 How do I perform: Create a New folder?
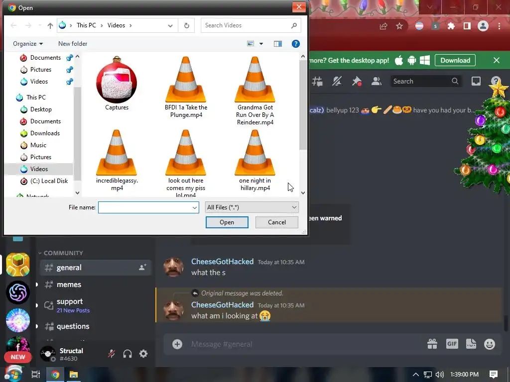pos(73,44)
